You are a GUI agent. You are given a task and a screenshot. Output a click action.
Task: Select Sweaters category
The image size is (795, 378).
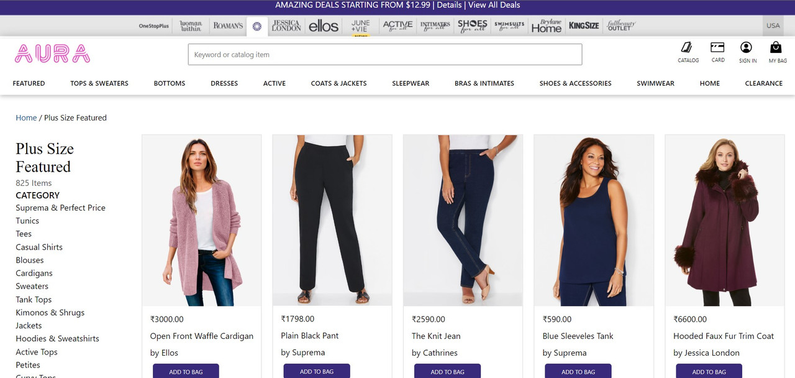click(x=32, y=286)
